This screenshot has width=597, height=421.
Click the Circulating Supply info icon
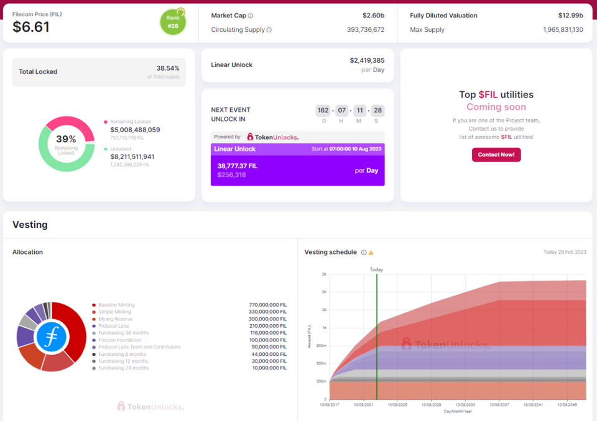(x=269, y=30)
